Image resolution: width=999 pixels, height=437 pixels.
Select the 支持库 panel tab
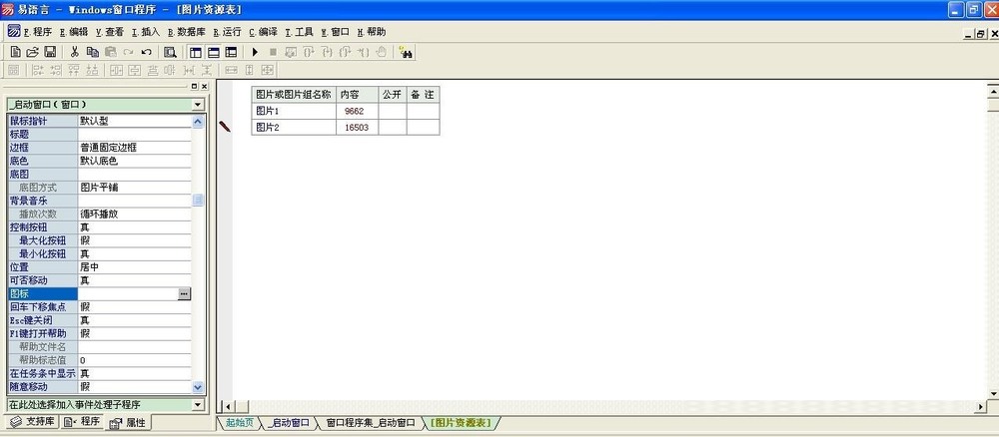click(x=29, y=423)
